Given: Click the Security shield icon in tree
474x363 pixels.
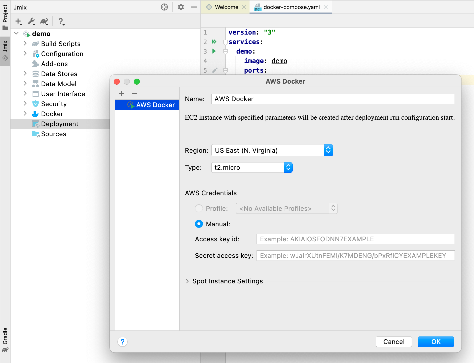Looking at the screenshot, I should click(36, 104).
